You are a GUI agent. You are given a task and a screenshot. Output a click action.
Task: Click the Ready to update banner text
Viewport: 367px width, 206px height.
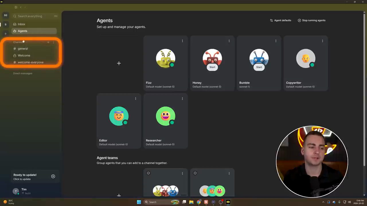click(25, 175)
